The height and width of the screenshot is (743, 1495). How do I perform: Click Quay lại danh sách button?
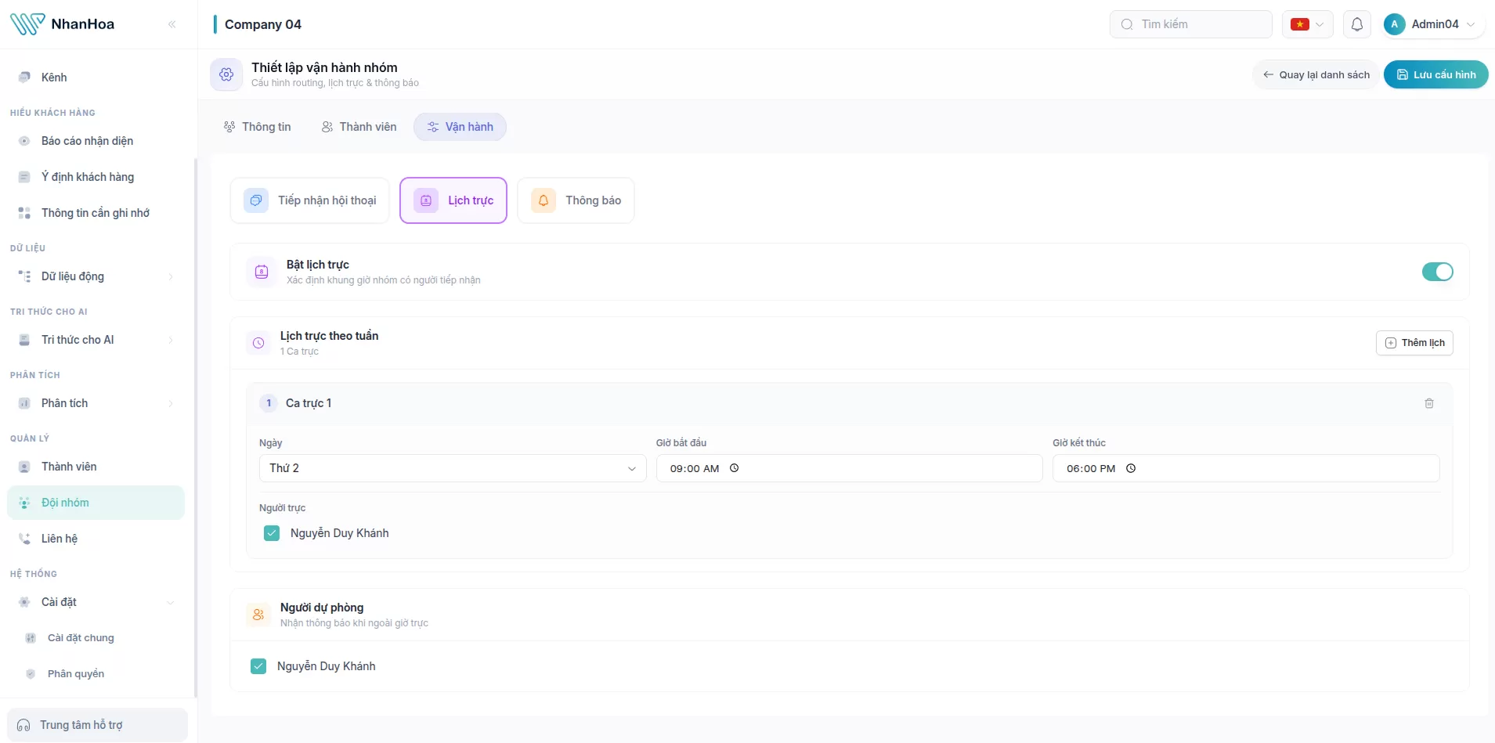[1316, 75]
